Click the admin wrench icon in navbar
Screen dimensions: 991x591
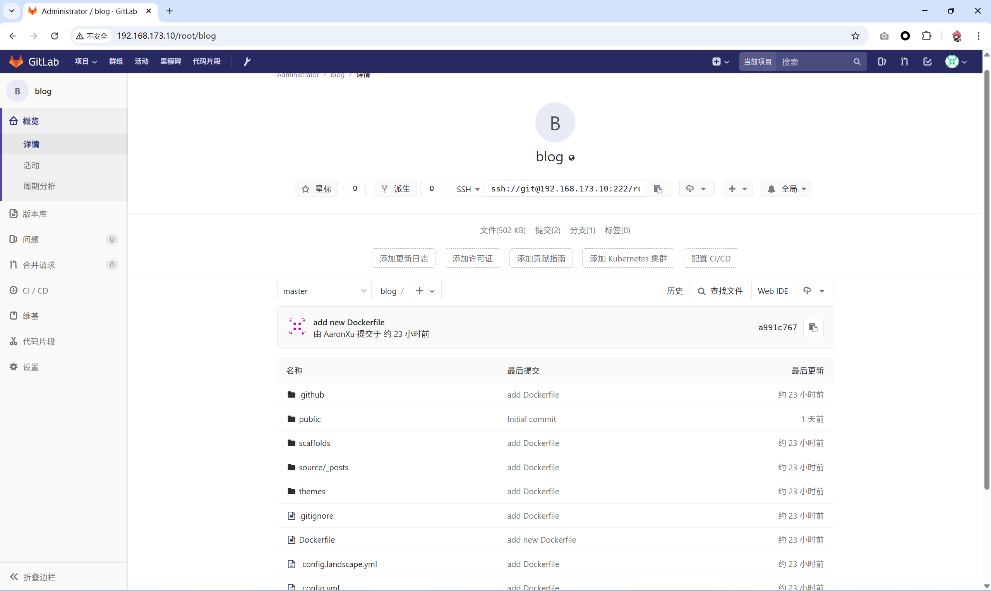click(x=247, y=61)
